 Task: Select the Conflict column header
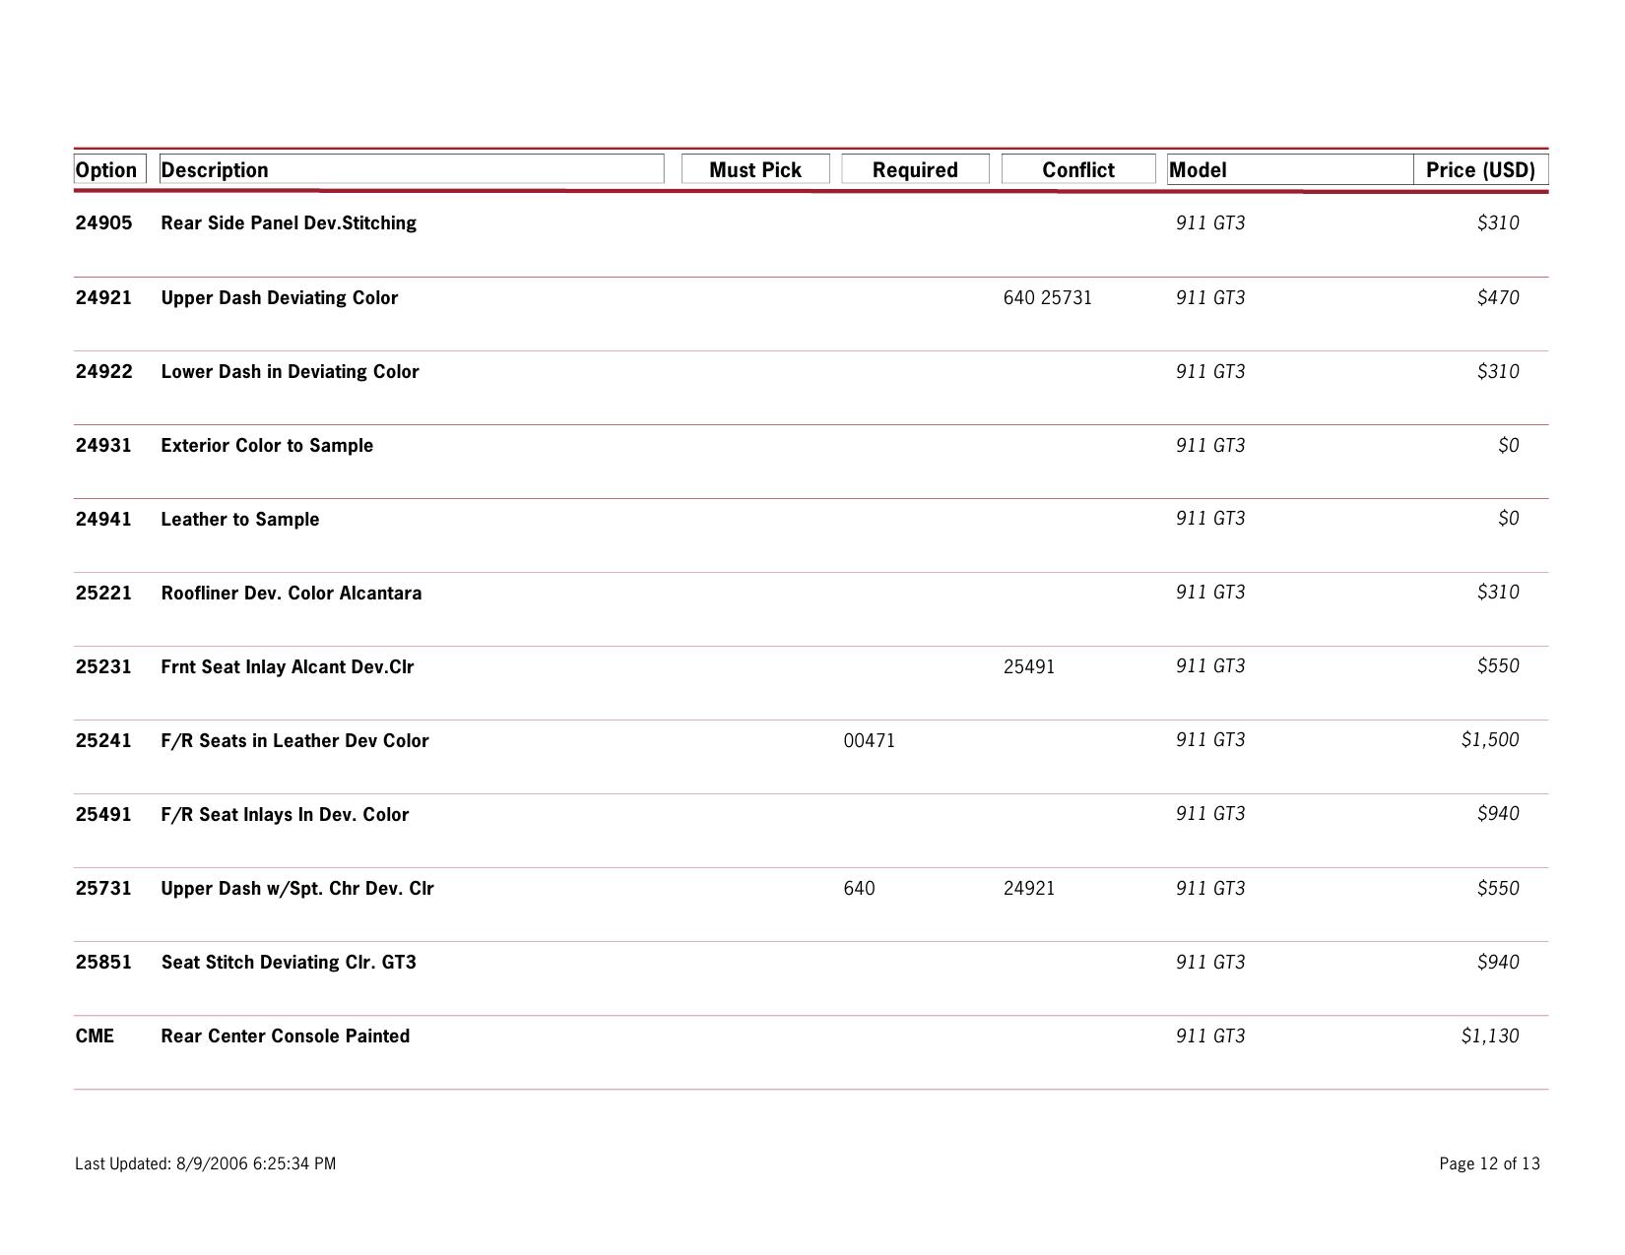pos(1078,169)
